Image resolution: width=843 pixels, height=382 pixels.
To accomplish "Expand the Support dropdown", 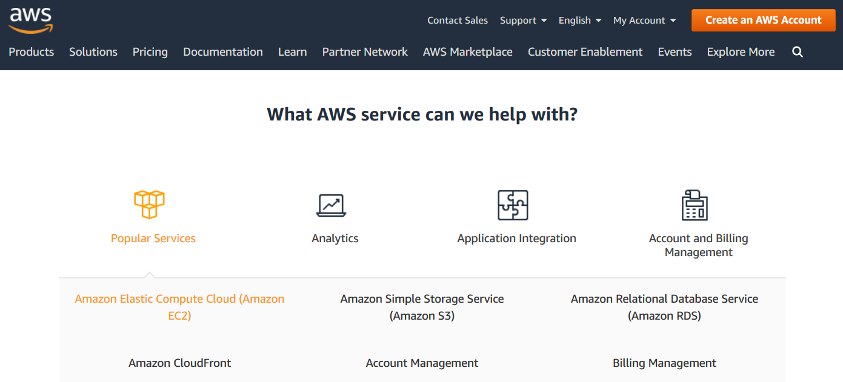I will [x=523, y=20].
